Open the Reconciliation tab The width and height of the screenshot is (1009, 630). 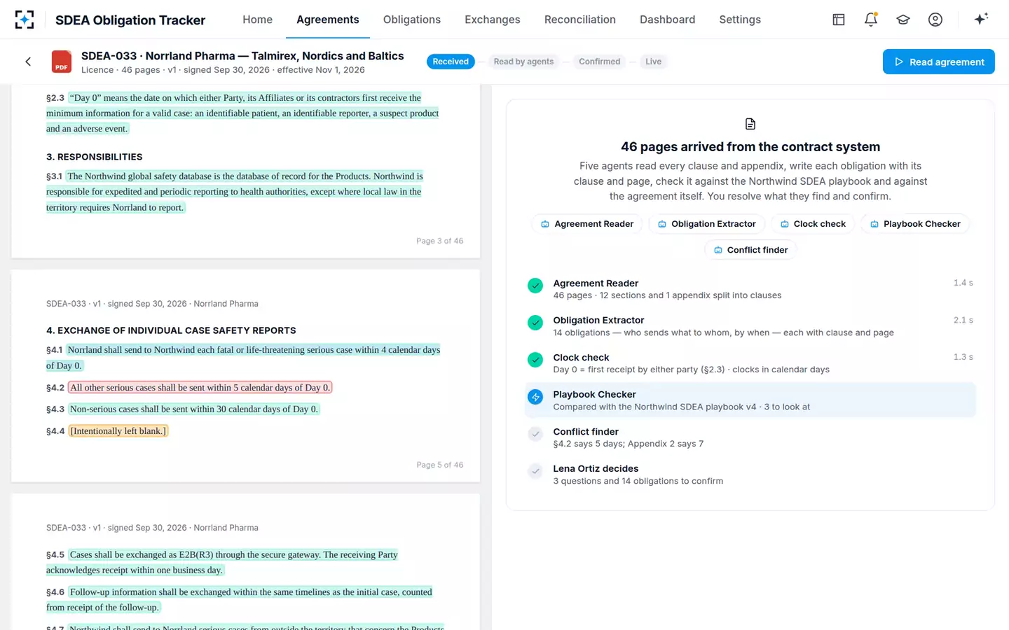[x=580, y=20]
